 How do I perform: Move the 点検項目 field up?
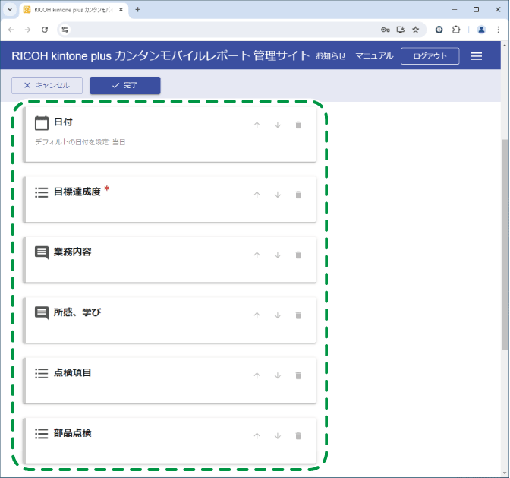pos(257,375)
